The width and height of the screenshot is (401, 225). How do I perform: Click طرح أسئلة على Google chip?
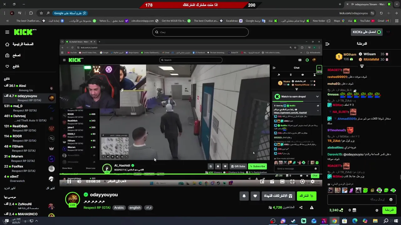(x=70, y=13)
